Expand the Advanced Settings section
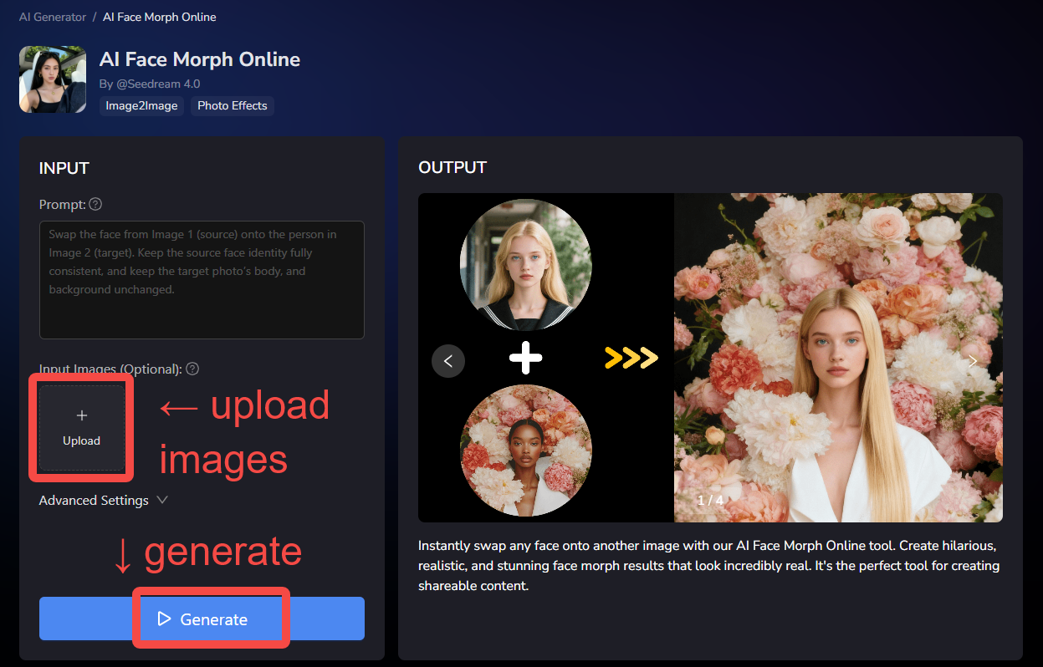The height and width of the screenshot is (667, 1043). pyautogui.click(x=104, y=500)
